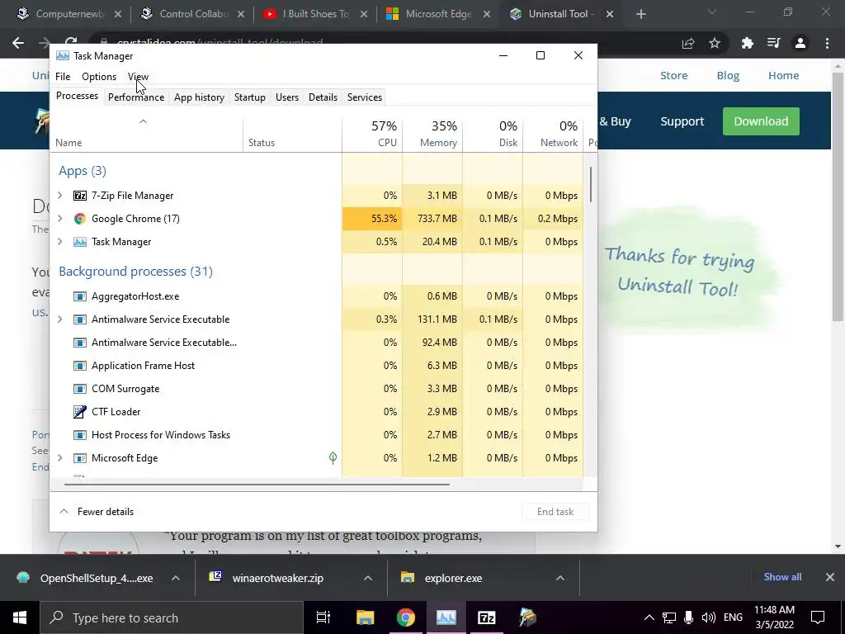This screenshot has width=845, height=634.
Task: Open the Support link on the website
Action: coord(682,121)
